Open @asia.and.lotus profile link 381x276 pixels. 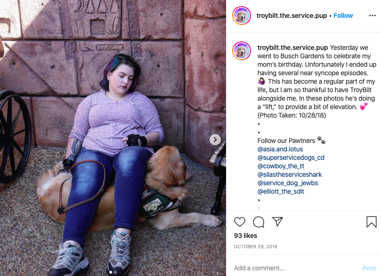(280, 149)
